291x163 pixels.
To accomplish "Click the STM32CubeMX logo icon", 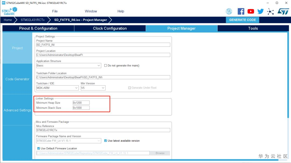I will click(9, 11).
